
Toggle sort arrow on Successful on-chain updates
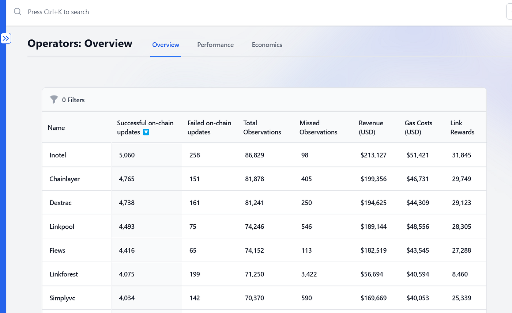tap(146, 132)
